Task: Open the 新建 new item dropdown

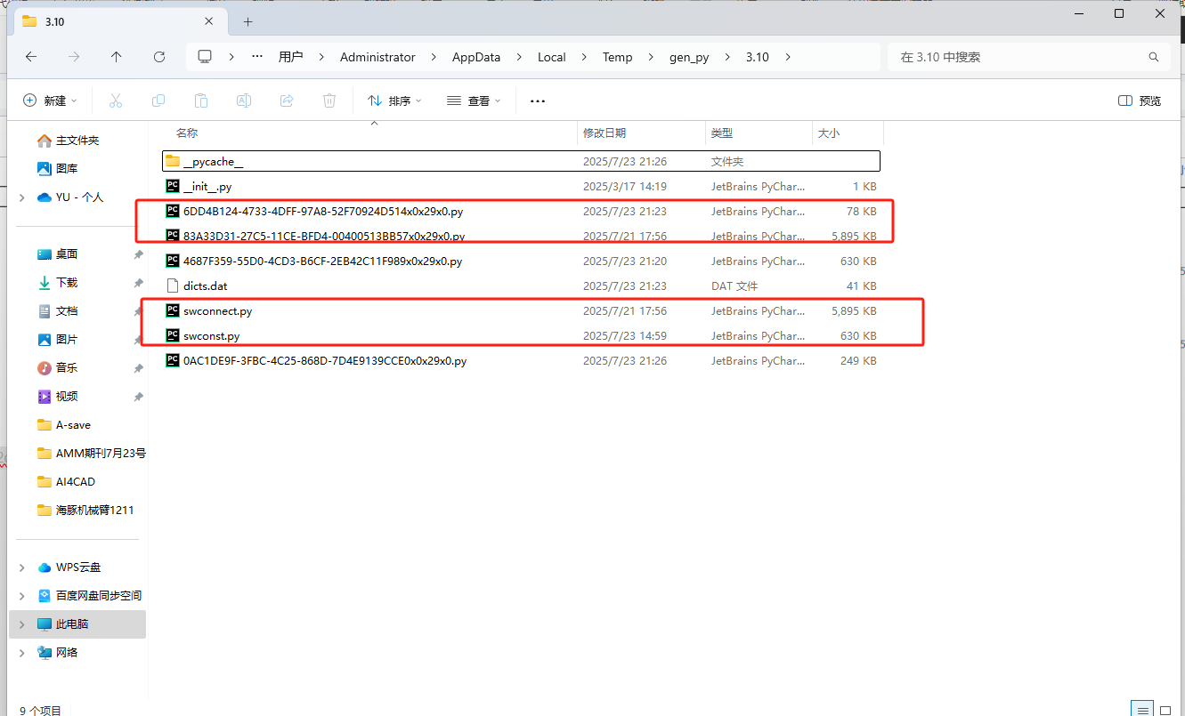Action: pyautogui.click(x=50, y=100)
